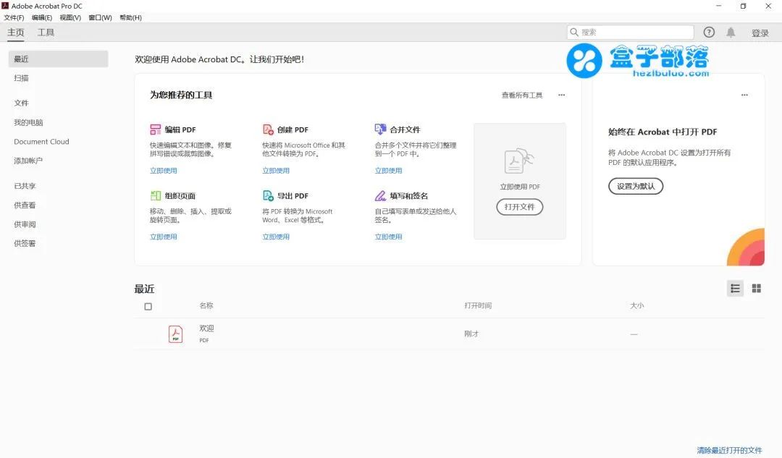Open the help question mark icon

[708, 32]
